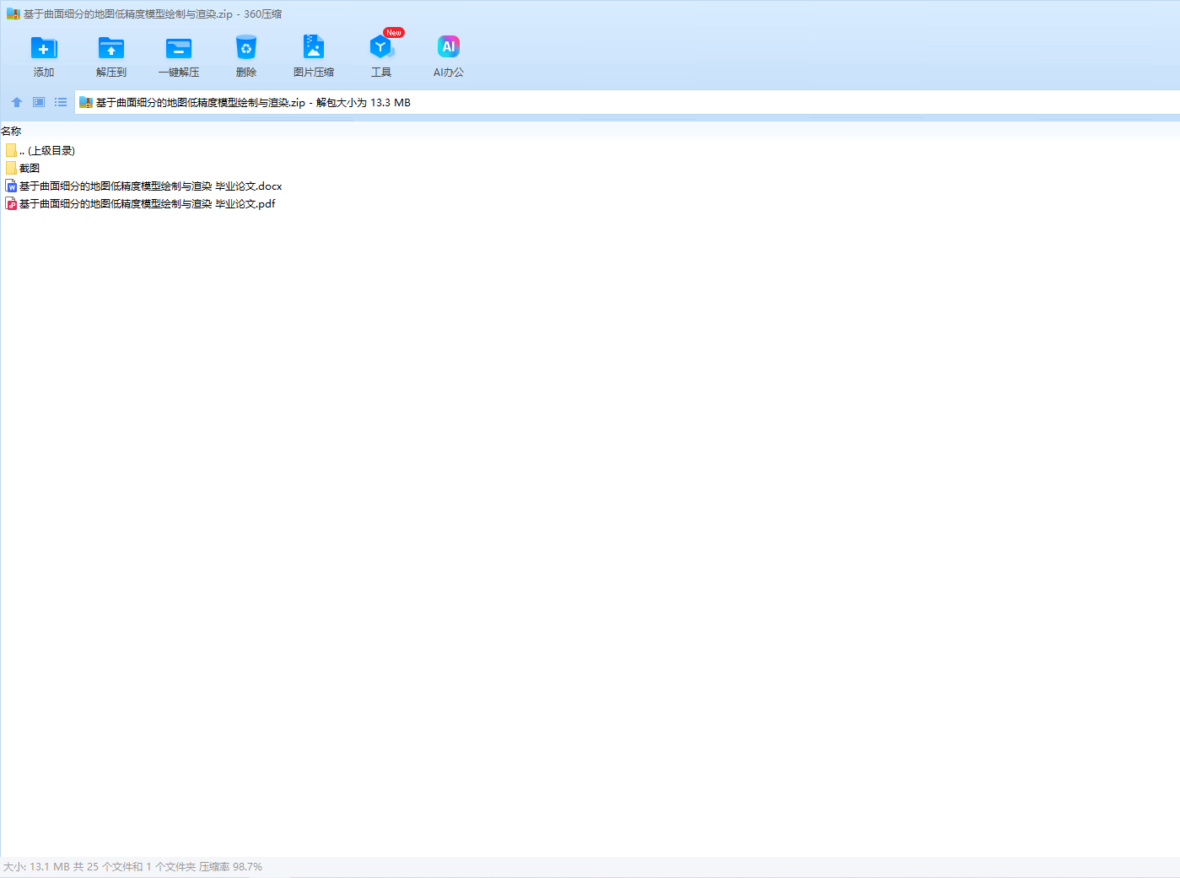The width and height of the screenshot is (1180, 878).
Task: Click the 名称 column header
Action: [x=11, y=131]
